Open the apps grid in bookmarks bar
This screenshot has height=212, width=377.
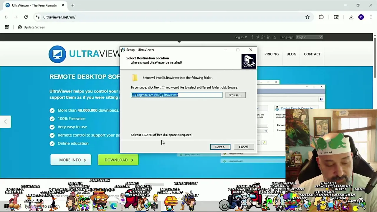point(7,27)
